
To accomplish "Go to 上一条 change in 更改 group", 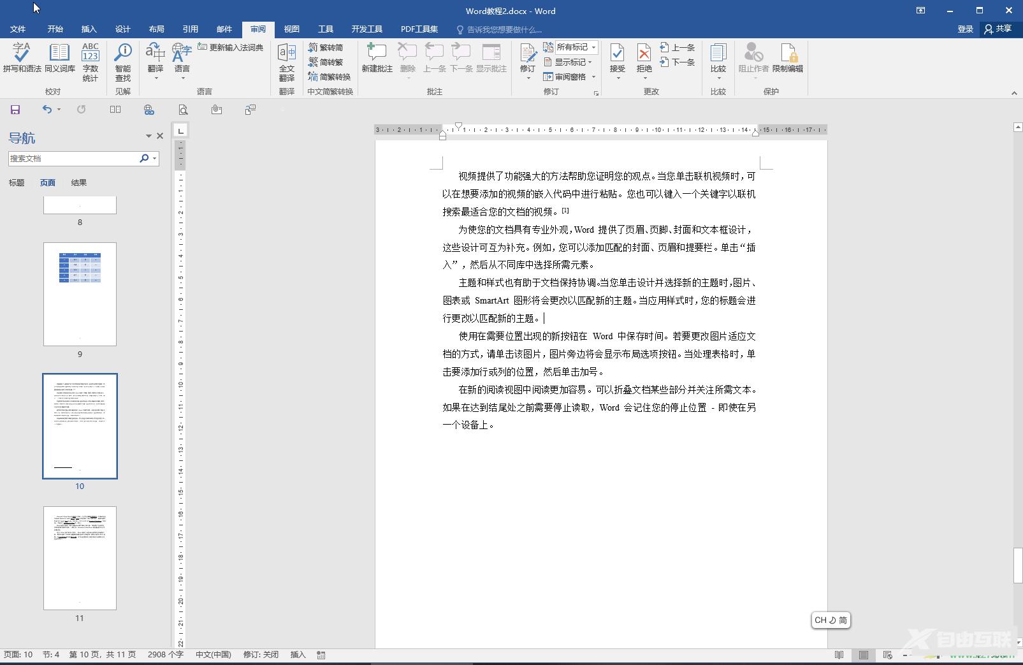I will pyautogui.click(x=678, y=47).
